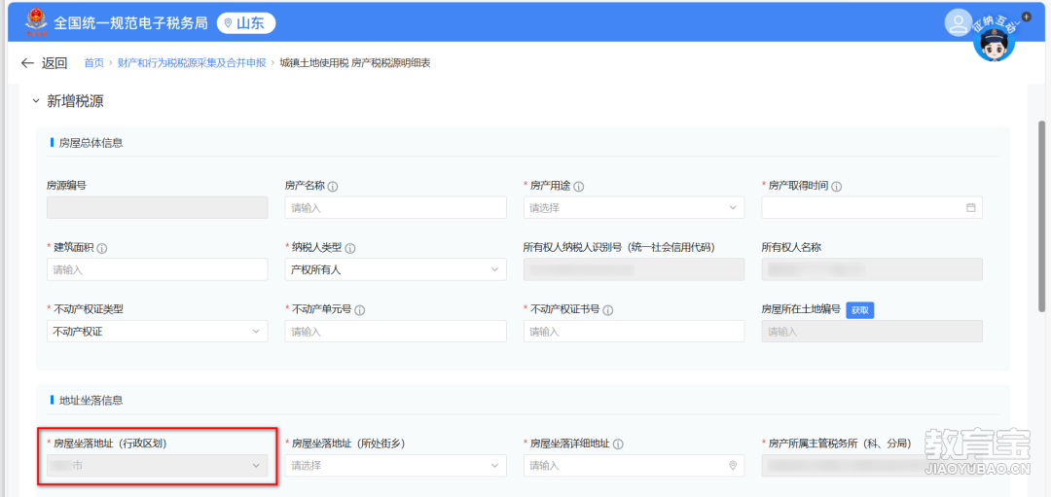Click the 城镇土地使用税 房产税税源明细表 breadcrumb text
The width and height of the screenshot is (1051, 497).
point(354,63)
